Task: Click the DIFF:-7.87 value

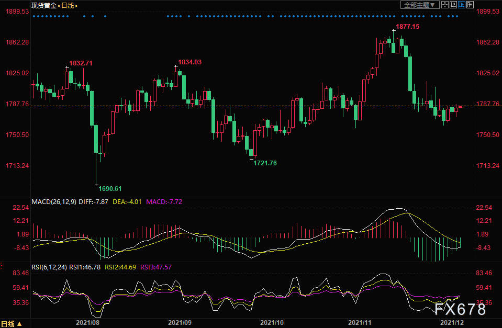Action: (x=94, y=202)
